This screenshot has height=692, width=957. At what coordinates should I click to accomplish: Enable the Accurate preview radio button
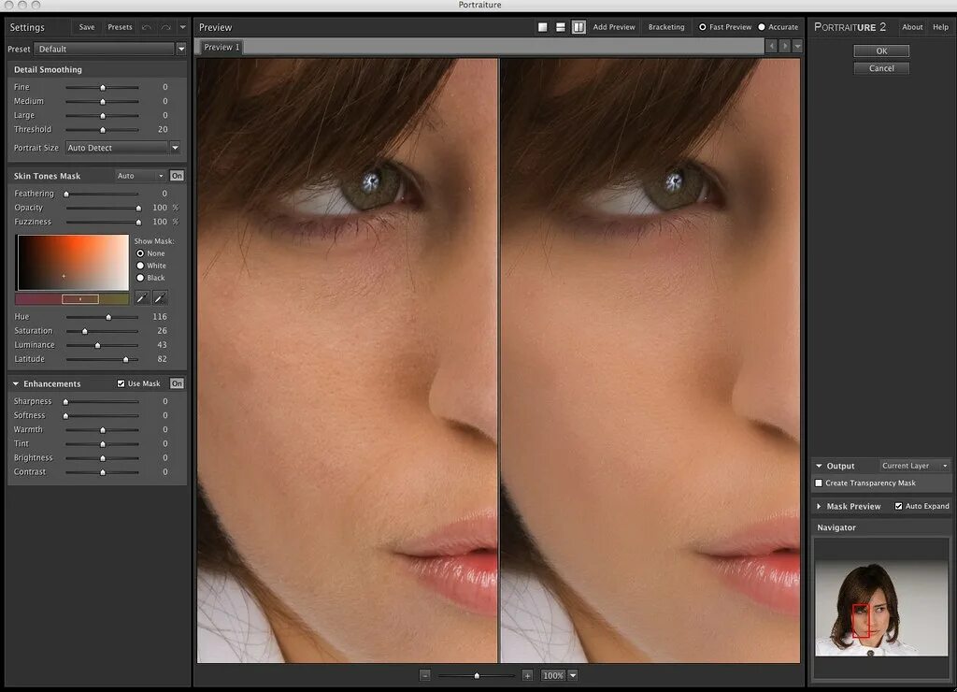click(762, 27)
